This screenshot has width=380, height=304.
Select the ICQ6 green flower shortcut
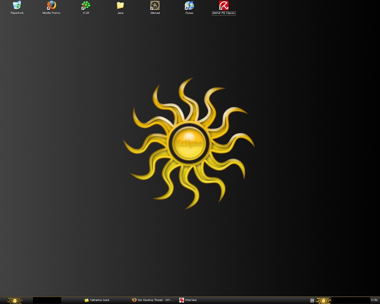pyautogui.click(x=86, y=5)
